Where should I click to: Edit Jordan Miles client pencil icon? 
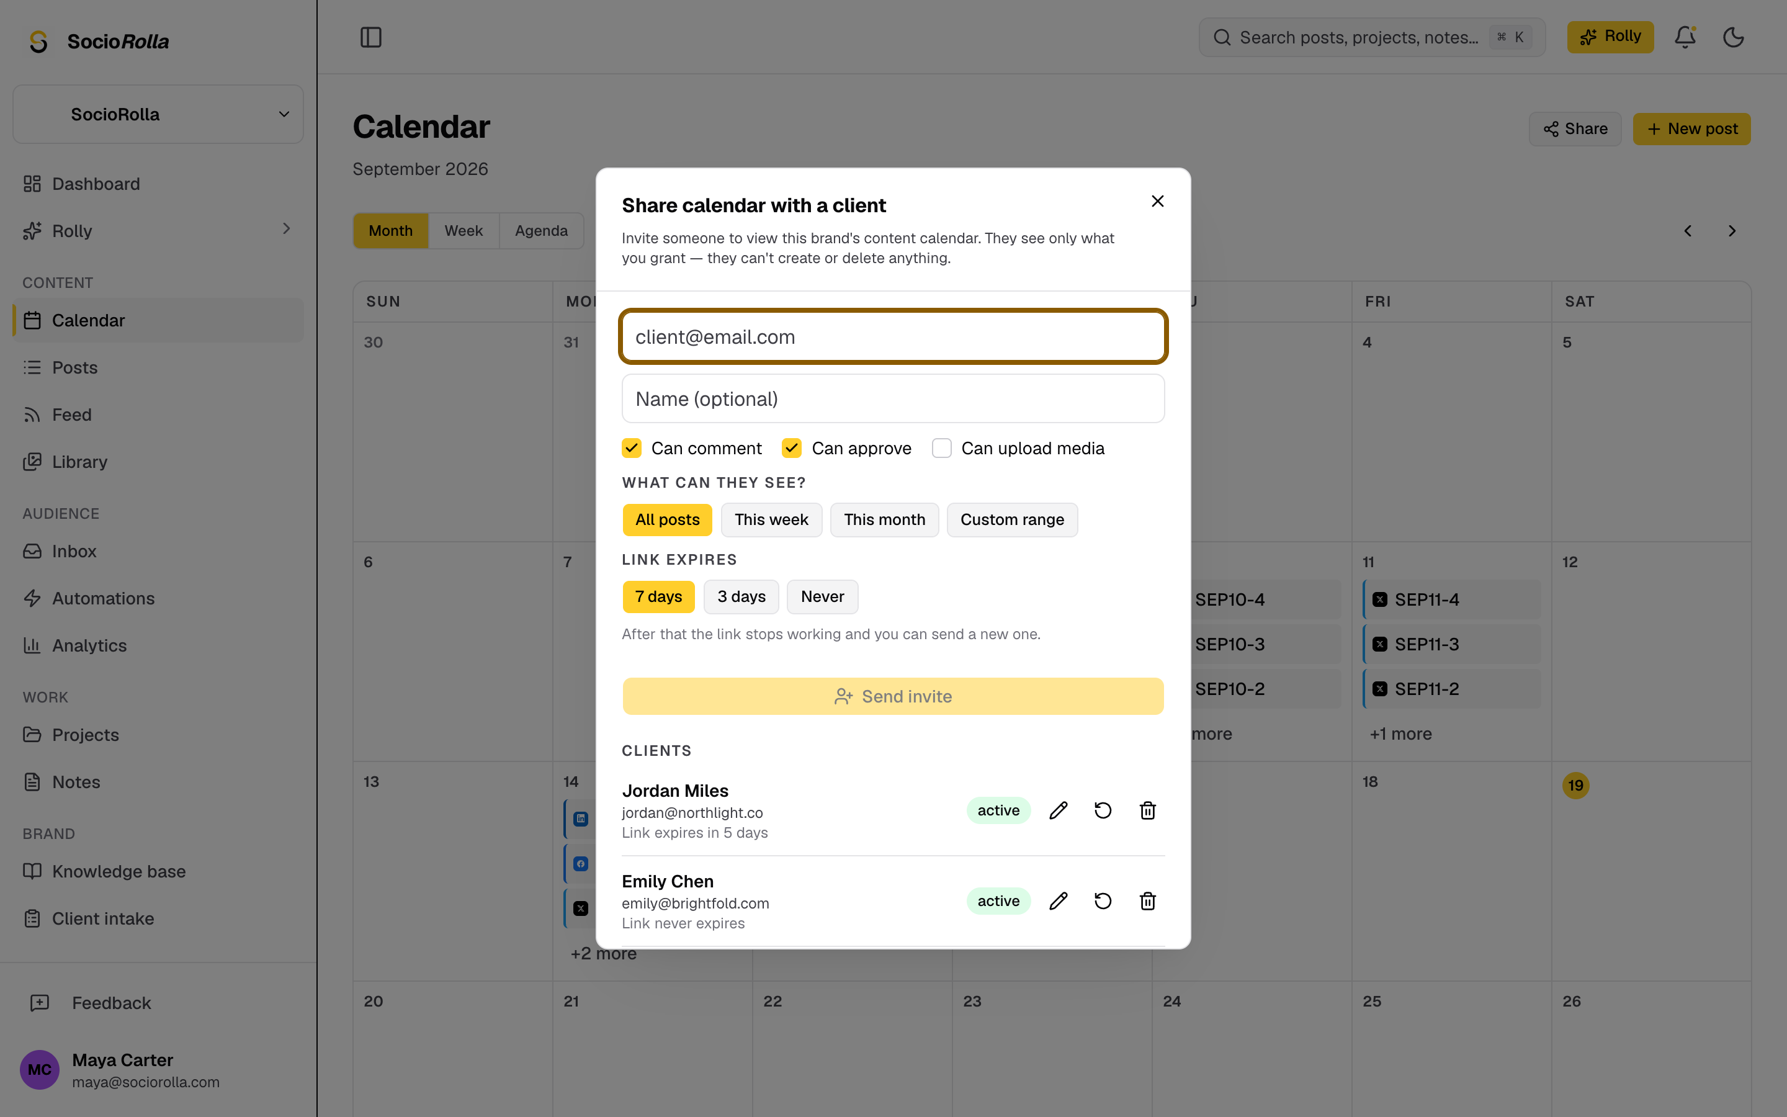click(x=1058, y=810)
